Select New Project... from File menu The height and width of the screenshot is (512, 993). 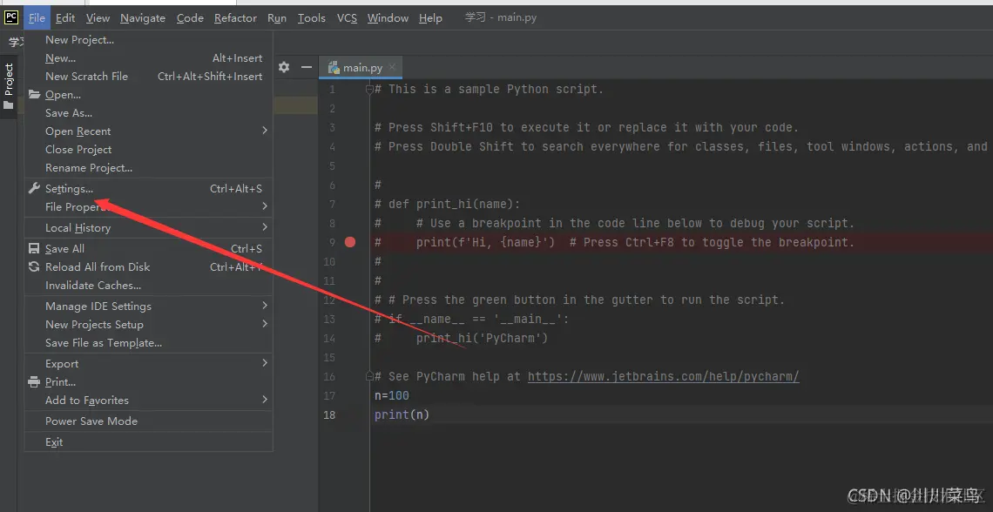[x=148, y=40]
